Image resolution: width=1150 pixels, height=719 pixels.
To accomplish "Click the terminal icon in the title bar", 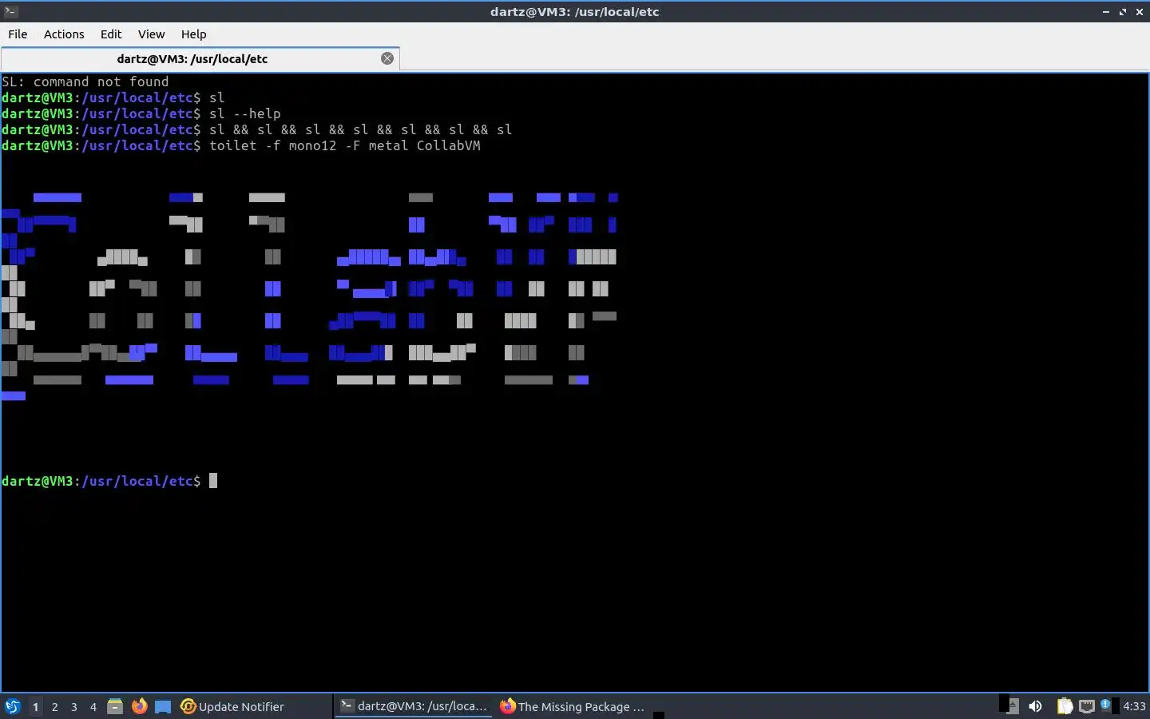I will click(10, 11).
